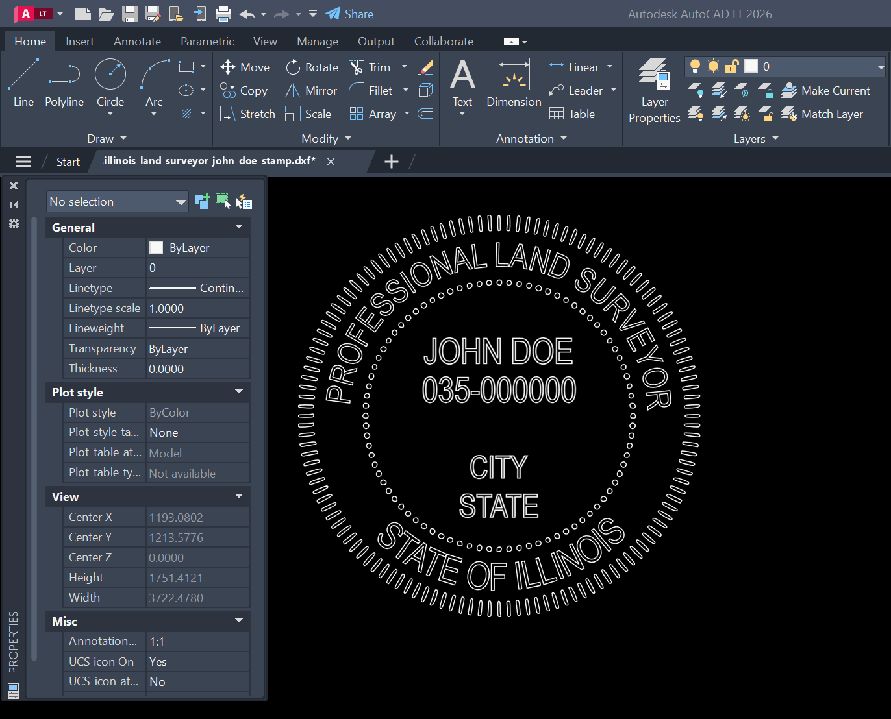This screenshot has height=719, width=891.
Task: Toggle PICKADD value icon in Properties
Action: point(202,202)
